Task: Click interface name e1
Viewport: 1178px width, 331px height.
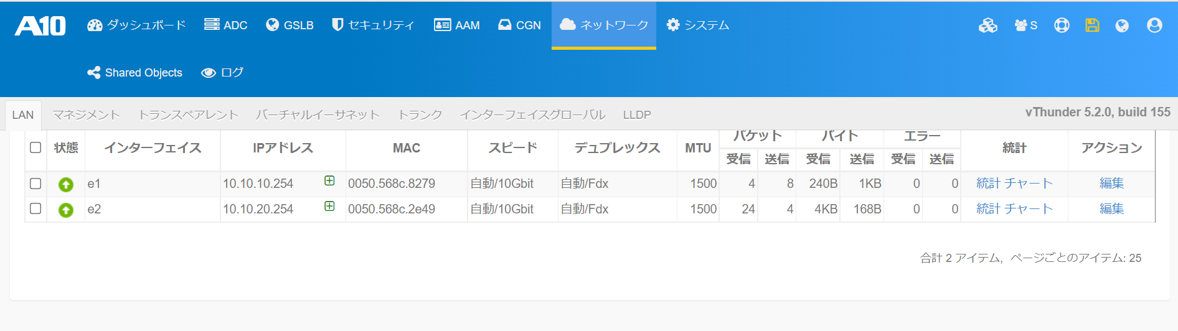Action: [x=94, y=184]
